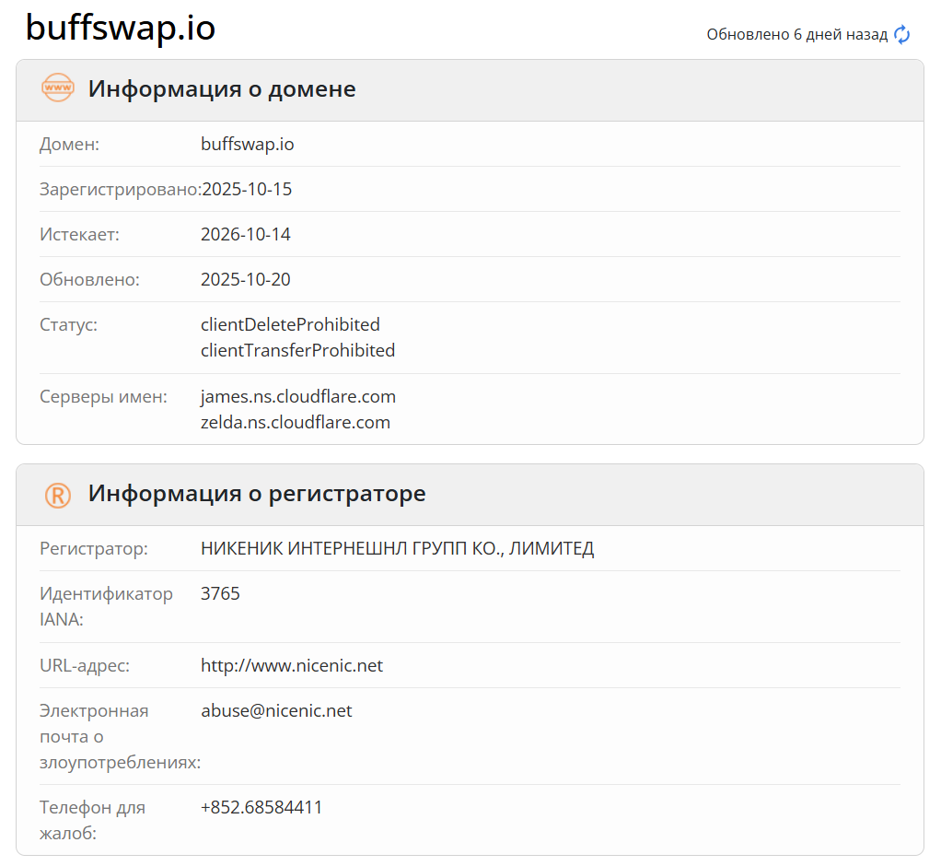
Task: Click the registration date 2025-10-15
Action: coord(247,189)
